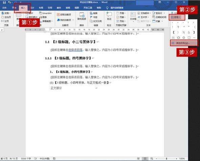Click the 【4级标题，小四号黑体字】 line
Screen dimensions: 200x161
(73, 72)
